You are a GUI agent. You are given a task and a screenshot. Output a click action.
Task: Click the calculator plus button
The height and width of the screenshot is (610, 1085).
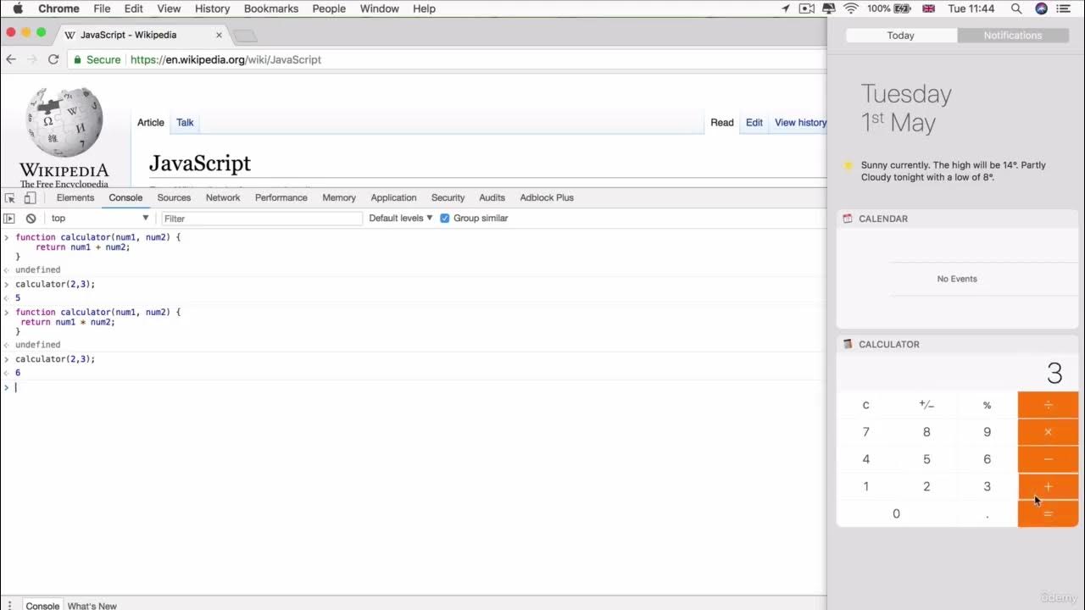pos(1048,486)
